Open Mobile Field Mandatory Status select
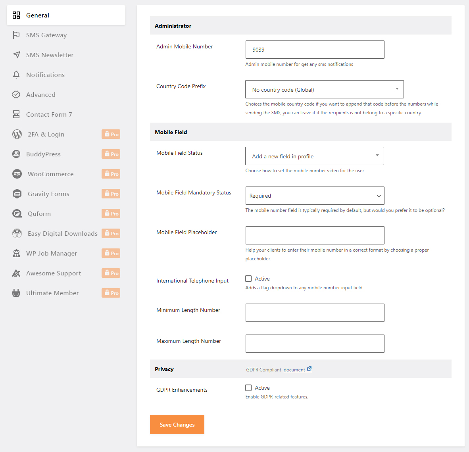Screen dimensions: 469x452 point(315,196)
